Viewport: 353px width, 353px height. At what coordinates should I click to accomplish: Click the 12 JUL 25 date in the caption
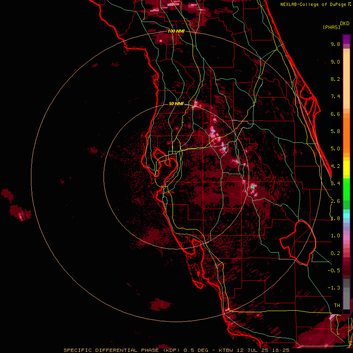click(x=253, y=350)
